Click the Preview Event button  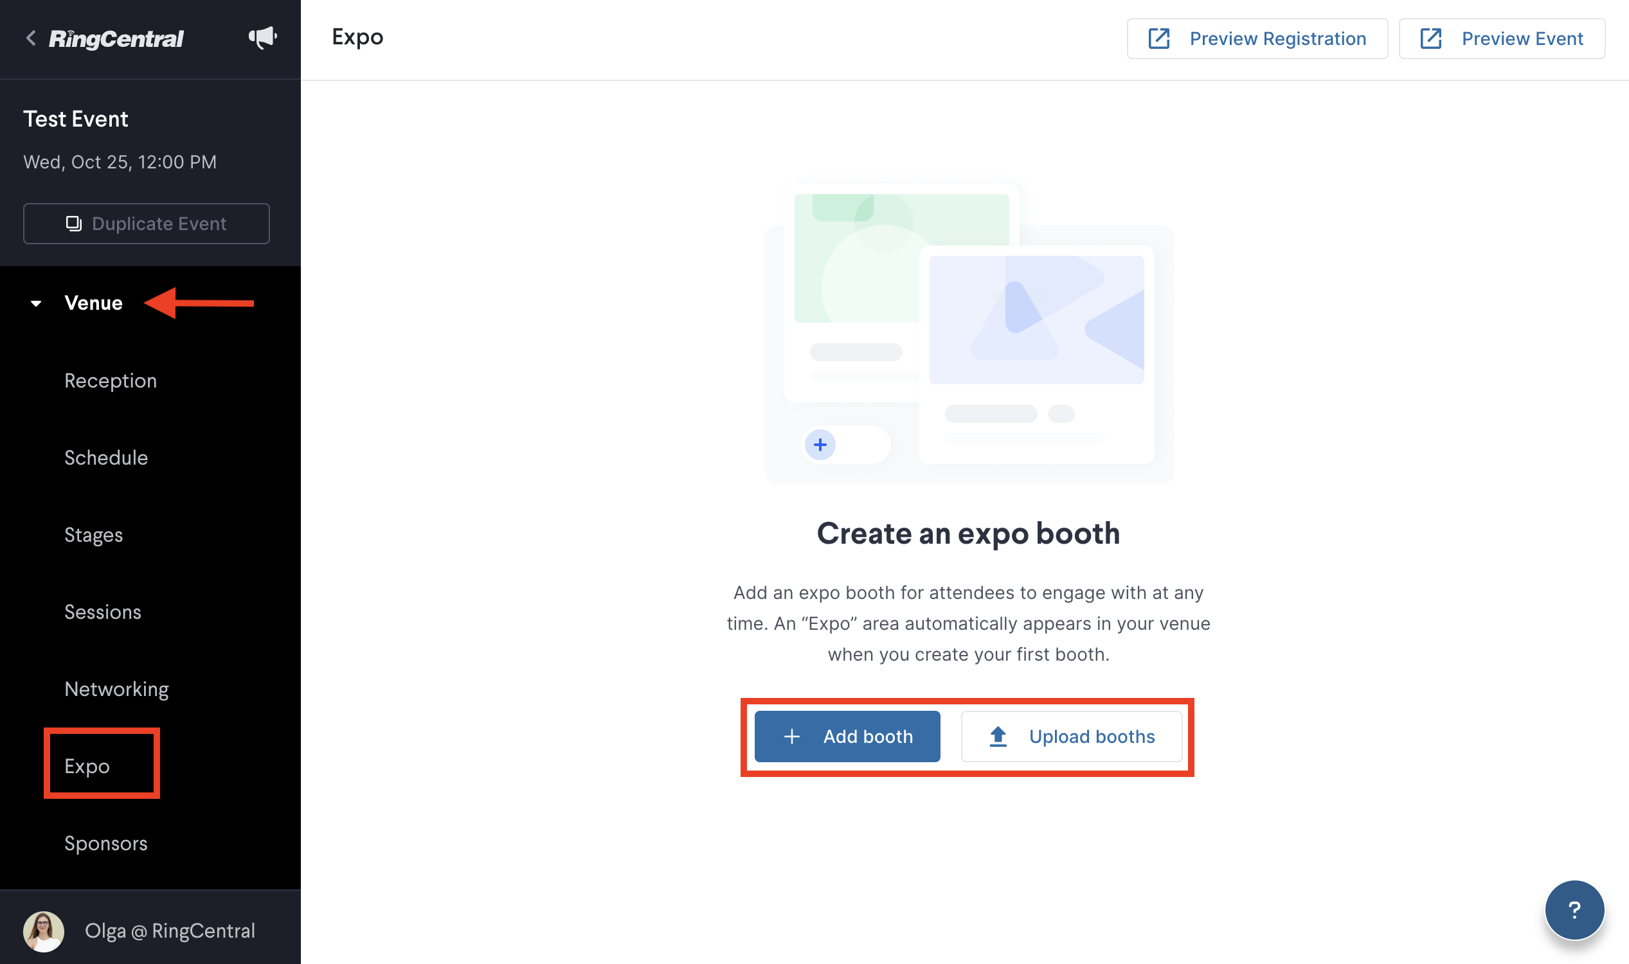(x=1502, y=39)
